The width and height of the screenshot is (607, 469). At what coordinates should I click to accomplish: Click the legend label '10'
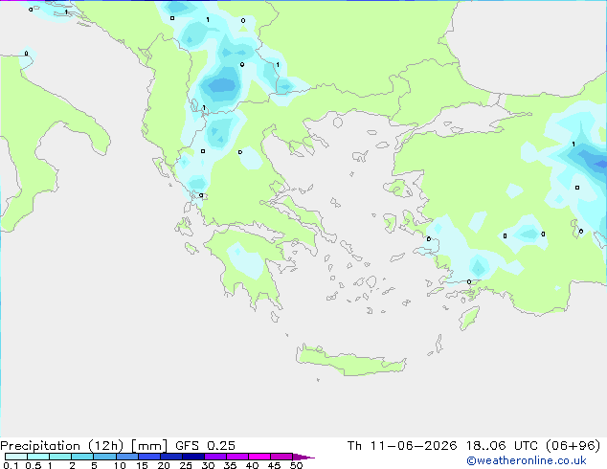coord(120,465)
